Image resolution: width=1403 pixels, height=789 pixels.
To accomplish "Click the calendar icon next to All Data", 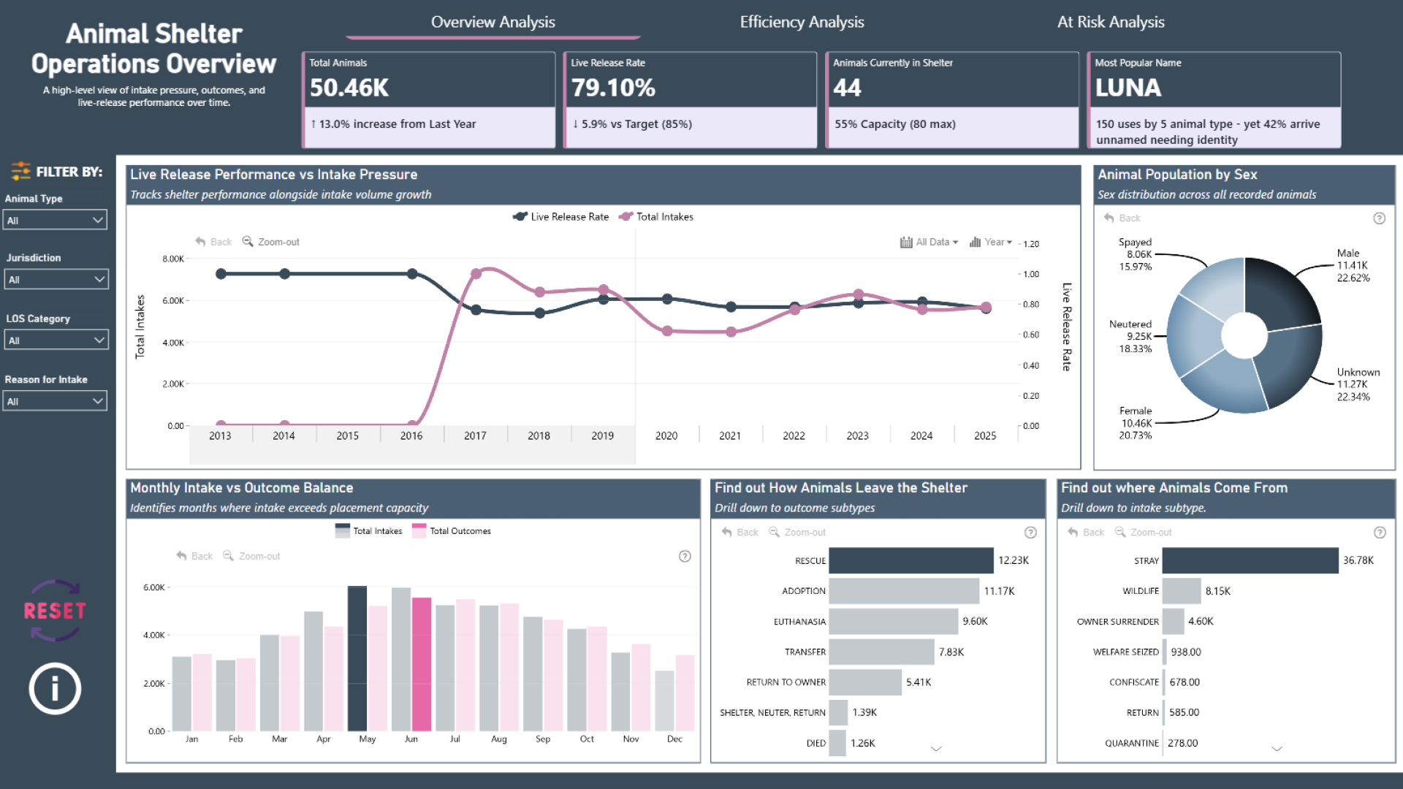I will coord(906,242).
